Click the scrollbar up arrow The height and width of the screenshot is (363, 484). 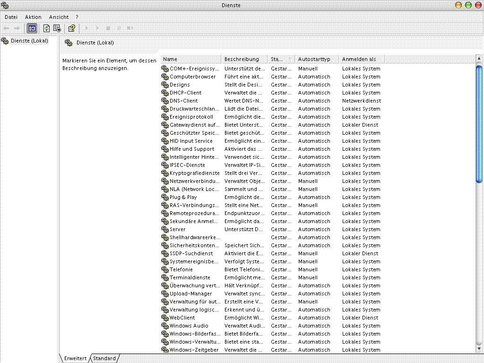pos(479,58)
